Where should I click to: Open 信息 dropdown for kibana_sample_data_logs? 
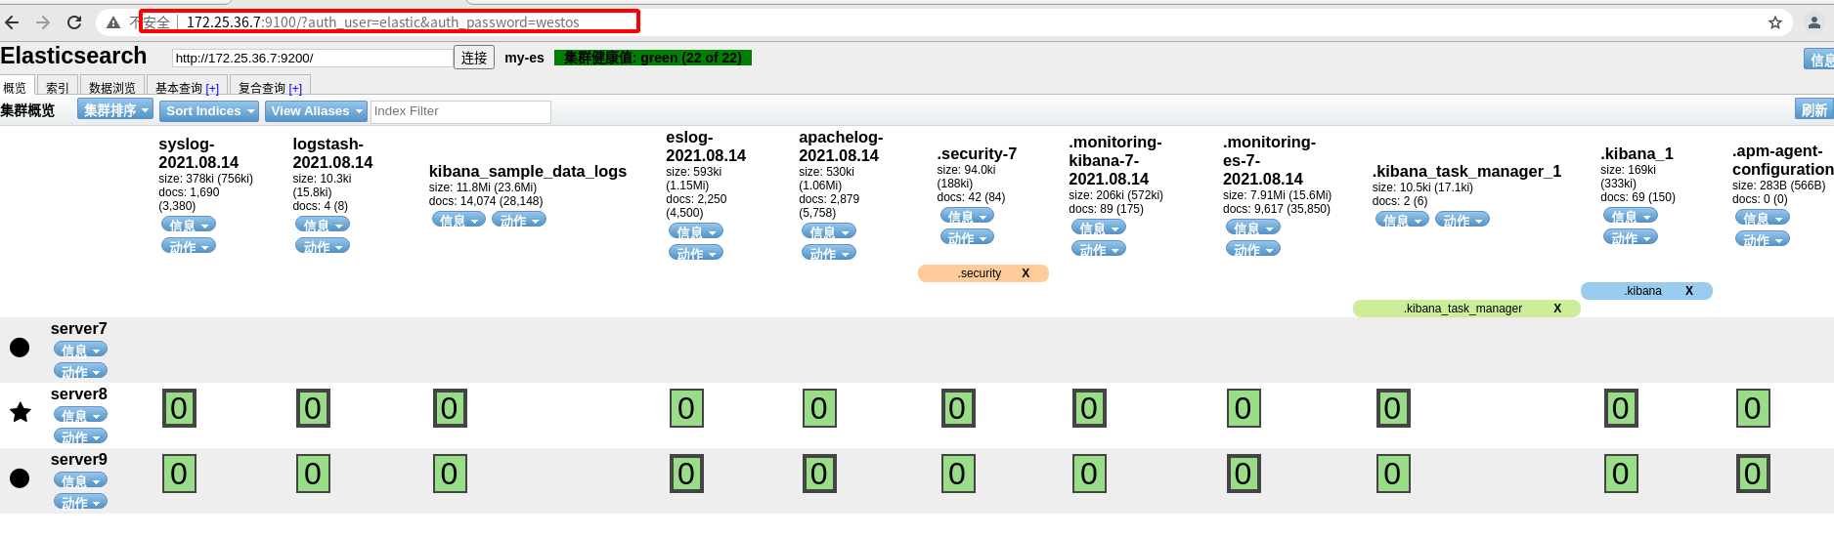(458, 220)
